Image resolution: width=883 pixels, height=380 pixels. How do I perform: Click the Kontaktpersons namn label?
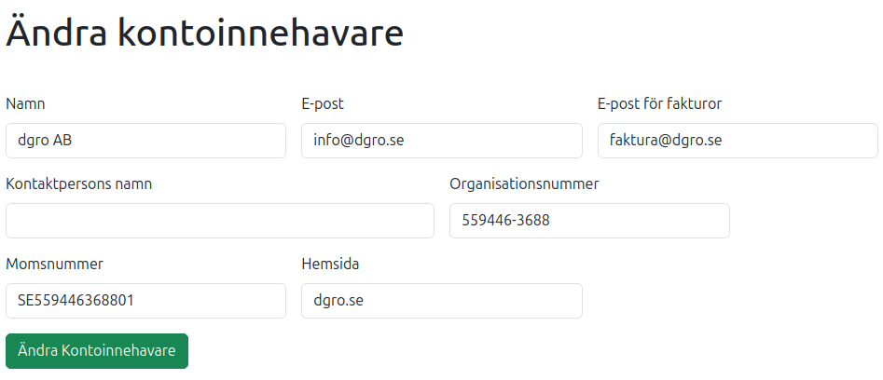click(x=79, y=183)
